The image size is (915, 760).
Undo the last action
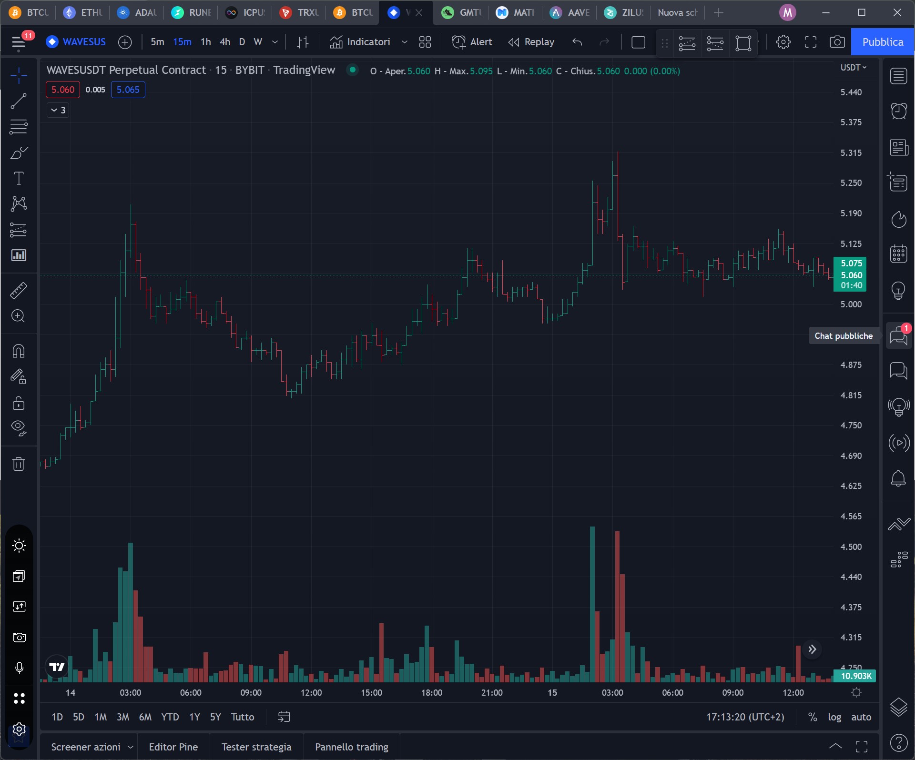(577, 42)
